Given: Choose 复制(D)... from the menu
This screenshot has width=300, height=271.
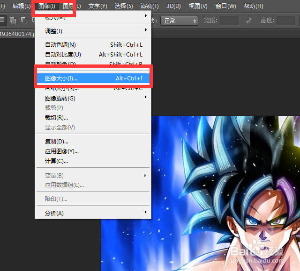Looking at the screenshot, I should (93, 142).
